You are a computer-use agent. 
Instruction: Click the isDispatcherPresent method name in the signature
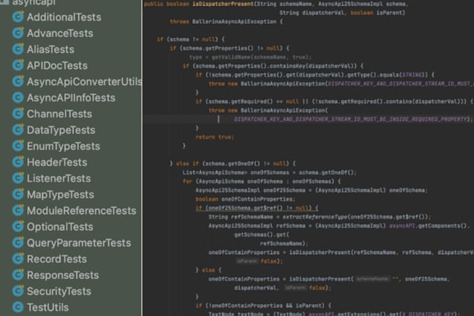pos(223,4)
